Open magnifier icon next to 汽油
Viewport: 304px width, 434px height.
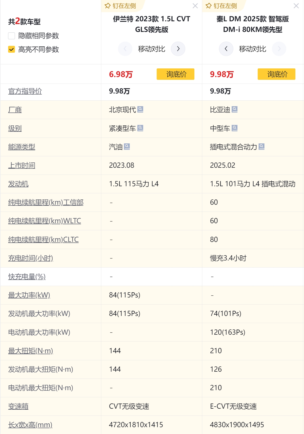[127, 146]
